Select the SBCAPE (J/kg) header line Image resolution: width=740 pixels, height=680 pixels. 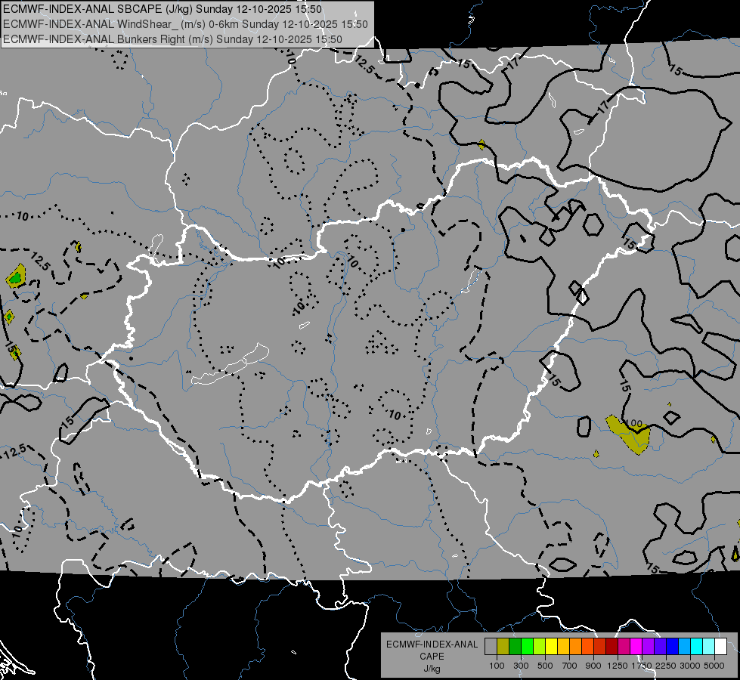[x=163, y=9]
